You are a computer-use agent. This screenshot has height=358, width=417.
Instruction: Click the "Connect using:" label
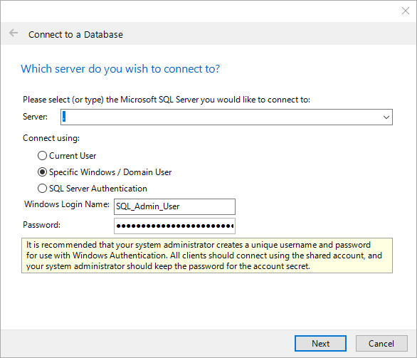click(x=51, y=138)
